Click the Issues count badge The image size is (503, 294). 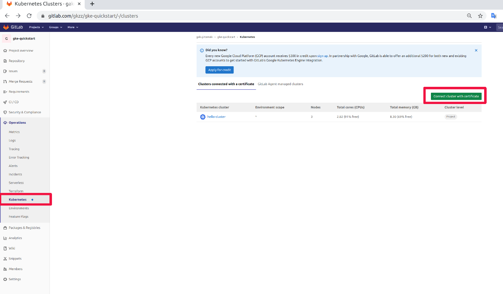coord(44,71)
